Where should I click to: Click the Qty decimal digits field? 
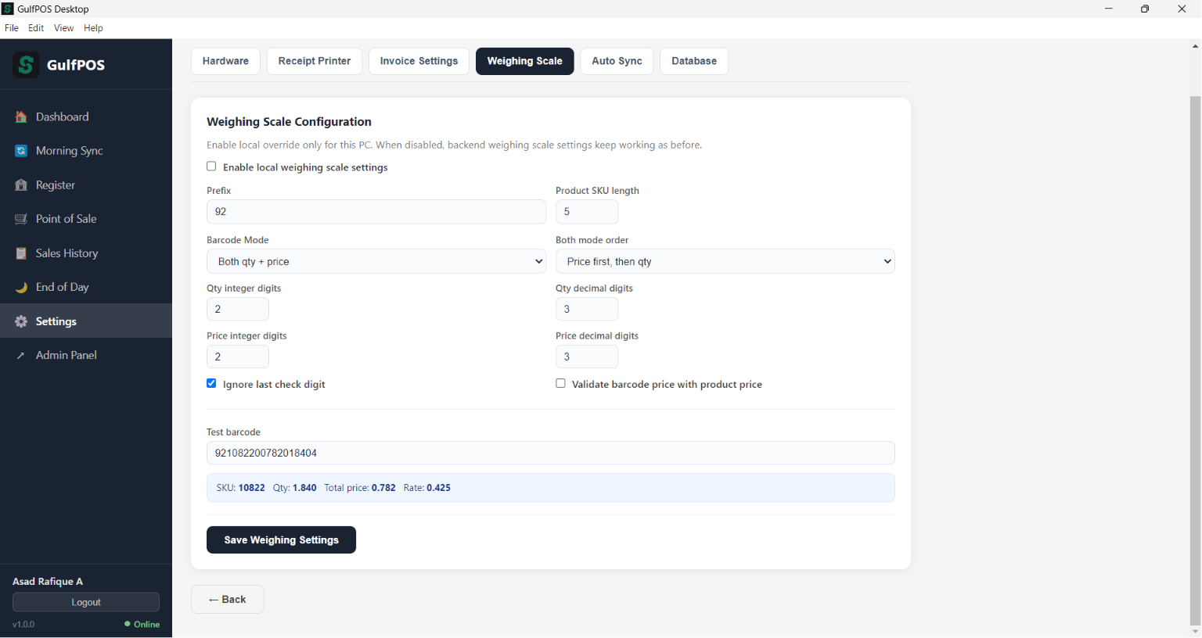tap(587, 309)
